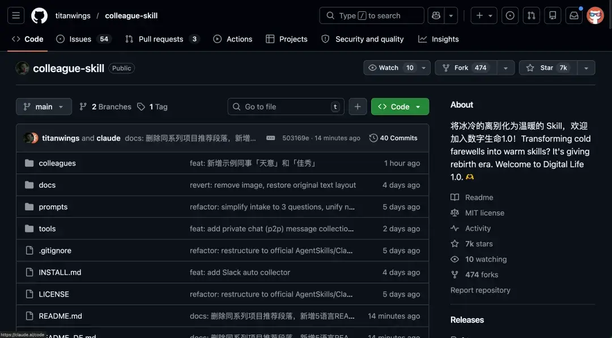The width and height of the screenshot is (612, 338).
Task: Open the star lists dropdown arrow
Action: click(x=586, y=68)
